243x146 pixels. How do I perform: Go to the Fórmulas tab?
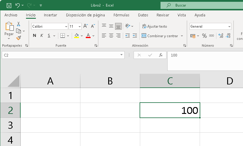tap(121, 15)
